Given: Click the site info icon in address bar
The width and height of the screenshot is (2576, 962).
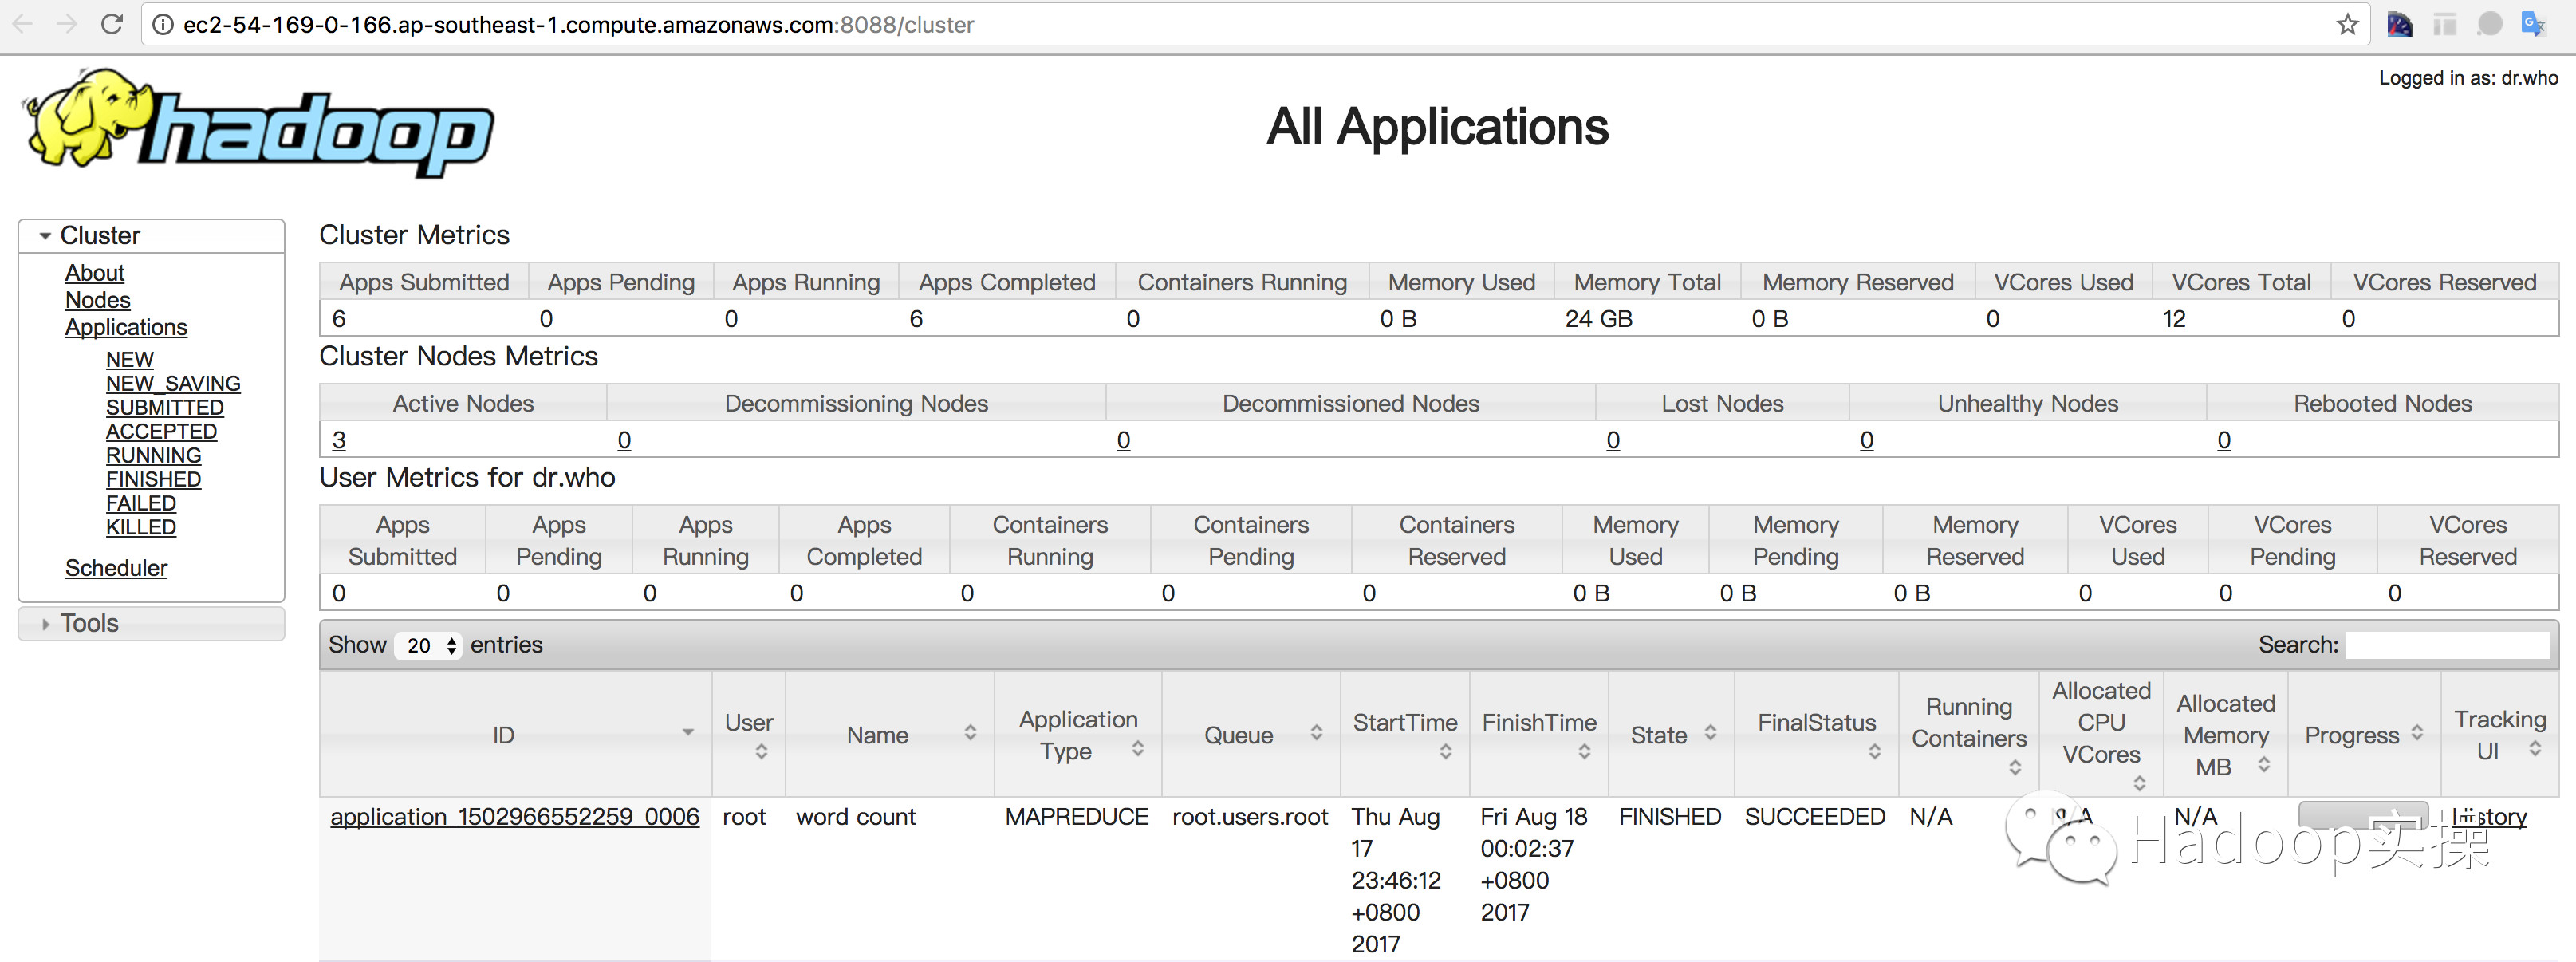Looking at the screenshot, I should pyautogui.click(x=163, y=25).
